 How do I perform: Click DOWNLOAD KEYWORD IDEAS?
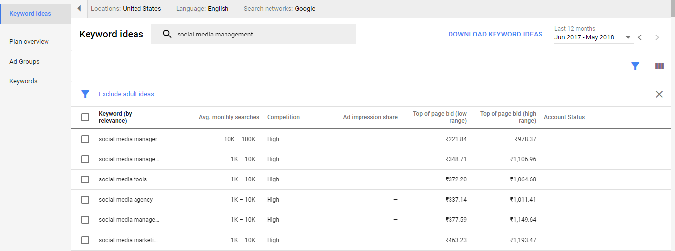pos(495,35)
